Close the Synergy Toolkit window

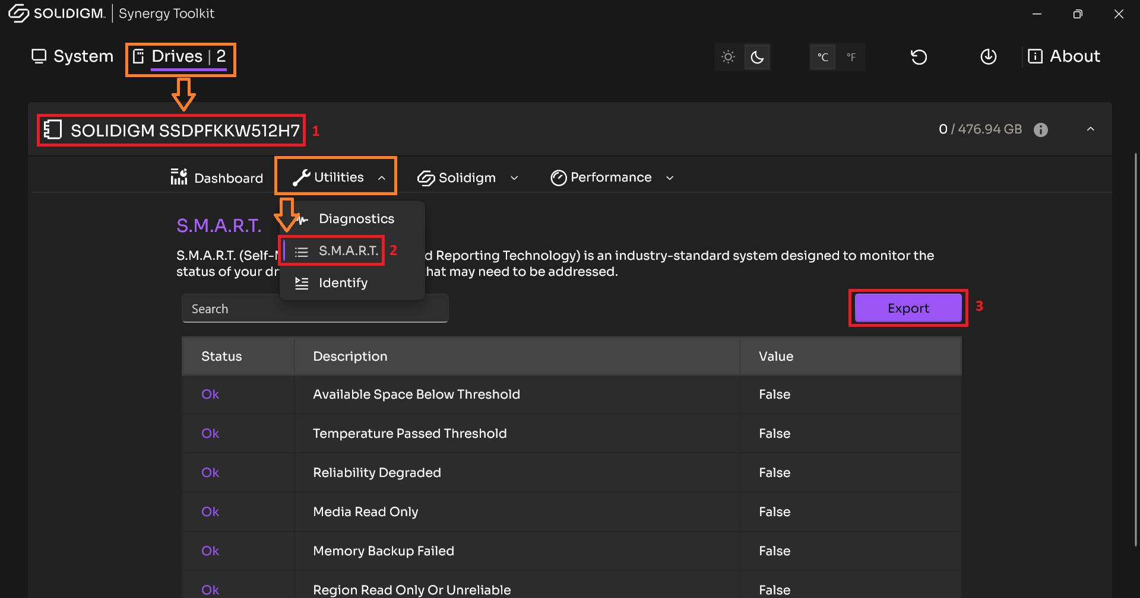click(1119, 14)
